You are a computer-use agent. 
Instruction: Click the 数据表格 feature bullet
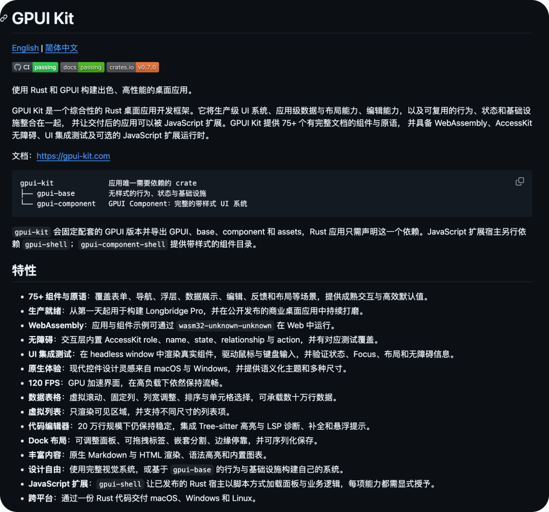pyautogui.click(x=183, y=398)
